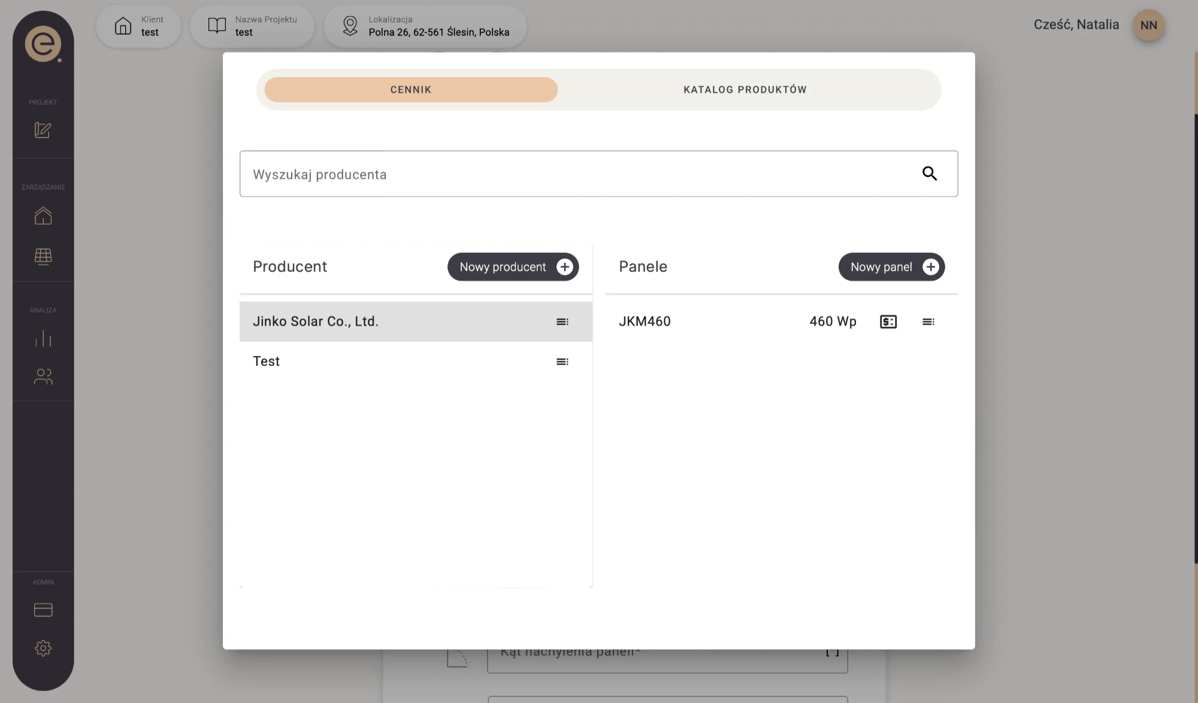This screenshot has width=1198, height=703.
Task: Open the settings gear icon in sidebar
Action: pyautogui.click(x=43, y=648)
